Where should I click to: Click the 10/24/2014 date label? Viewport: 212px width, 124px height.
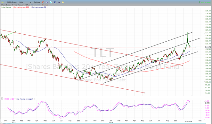click(x=188, y=121)
